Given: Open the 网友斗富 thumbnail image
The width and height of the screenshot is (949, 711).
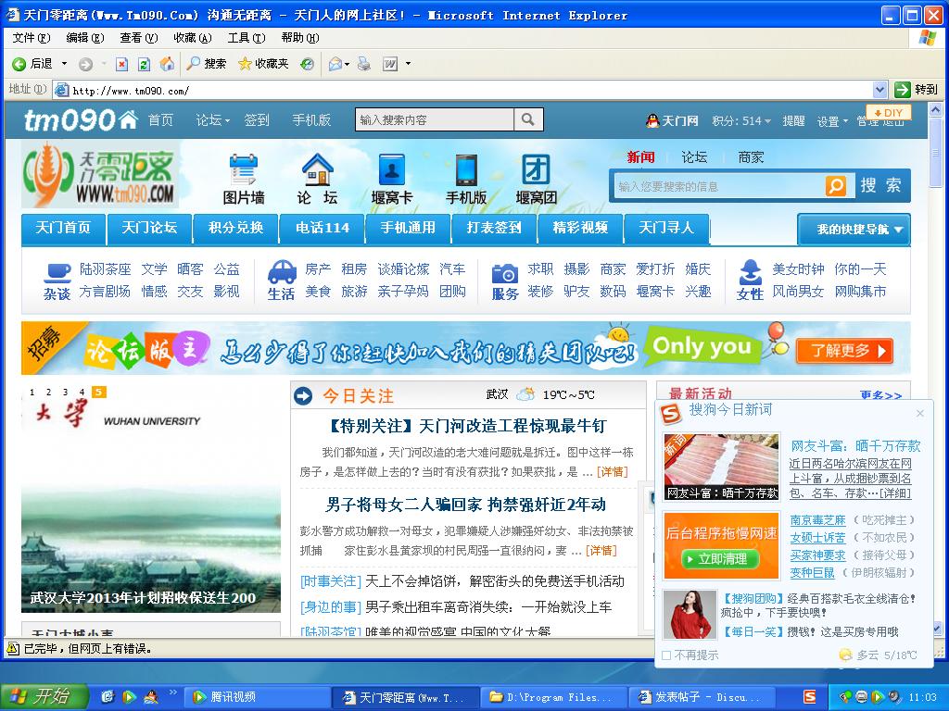Looking at the screenshot, I should pos(721,467).
